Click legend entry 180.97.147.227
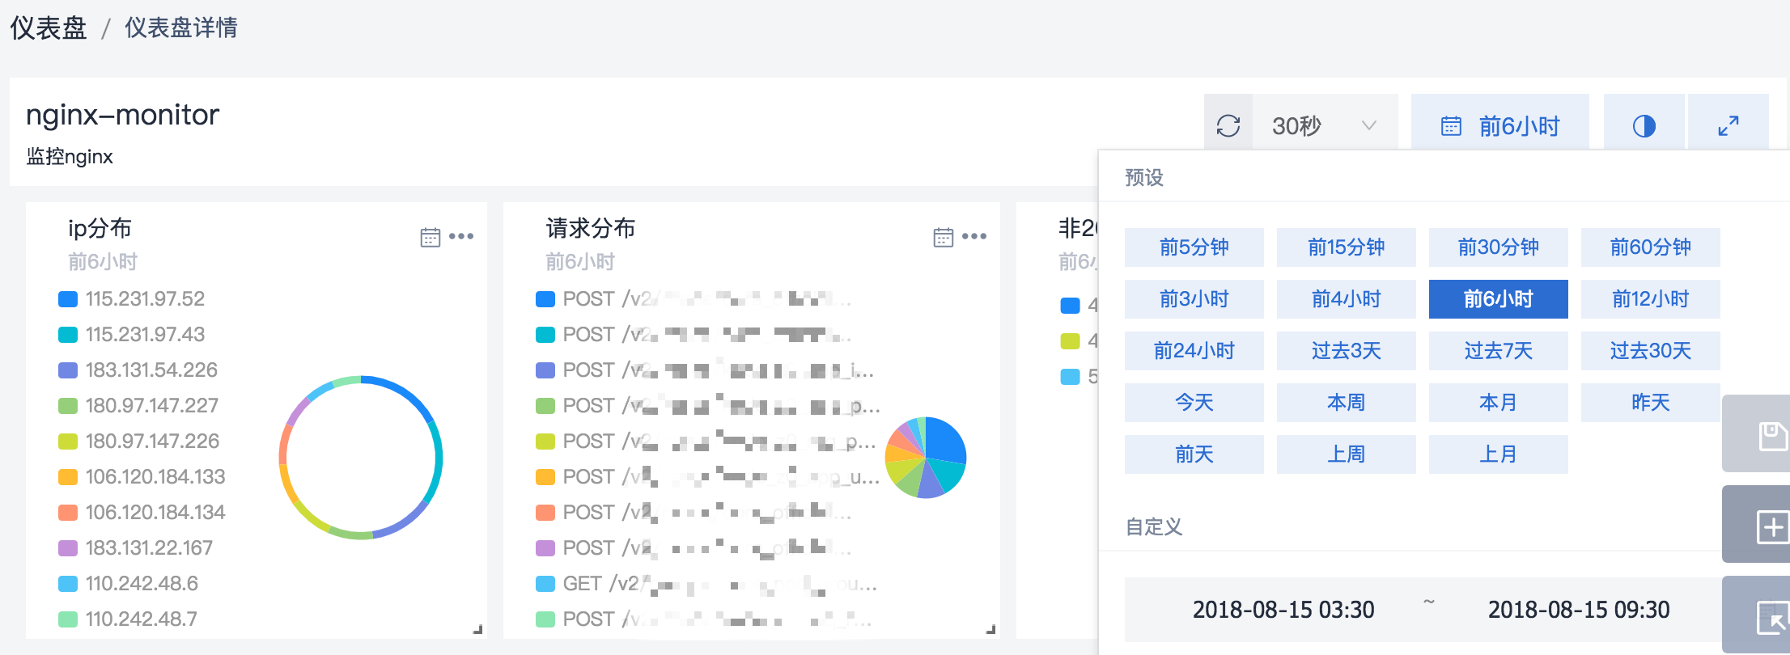This screenshot has width=1790, height=655. (x=138, y=406)
